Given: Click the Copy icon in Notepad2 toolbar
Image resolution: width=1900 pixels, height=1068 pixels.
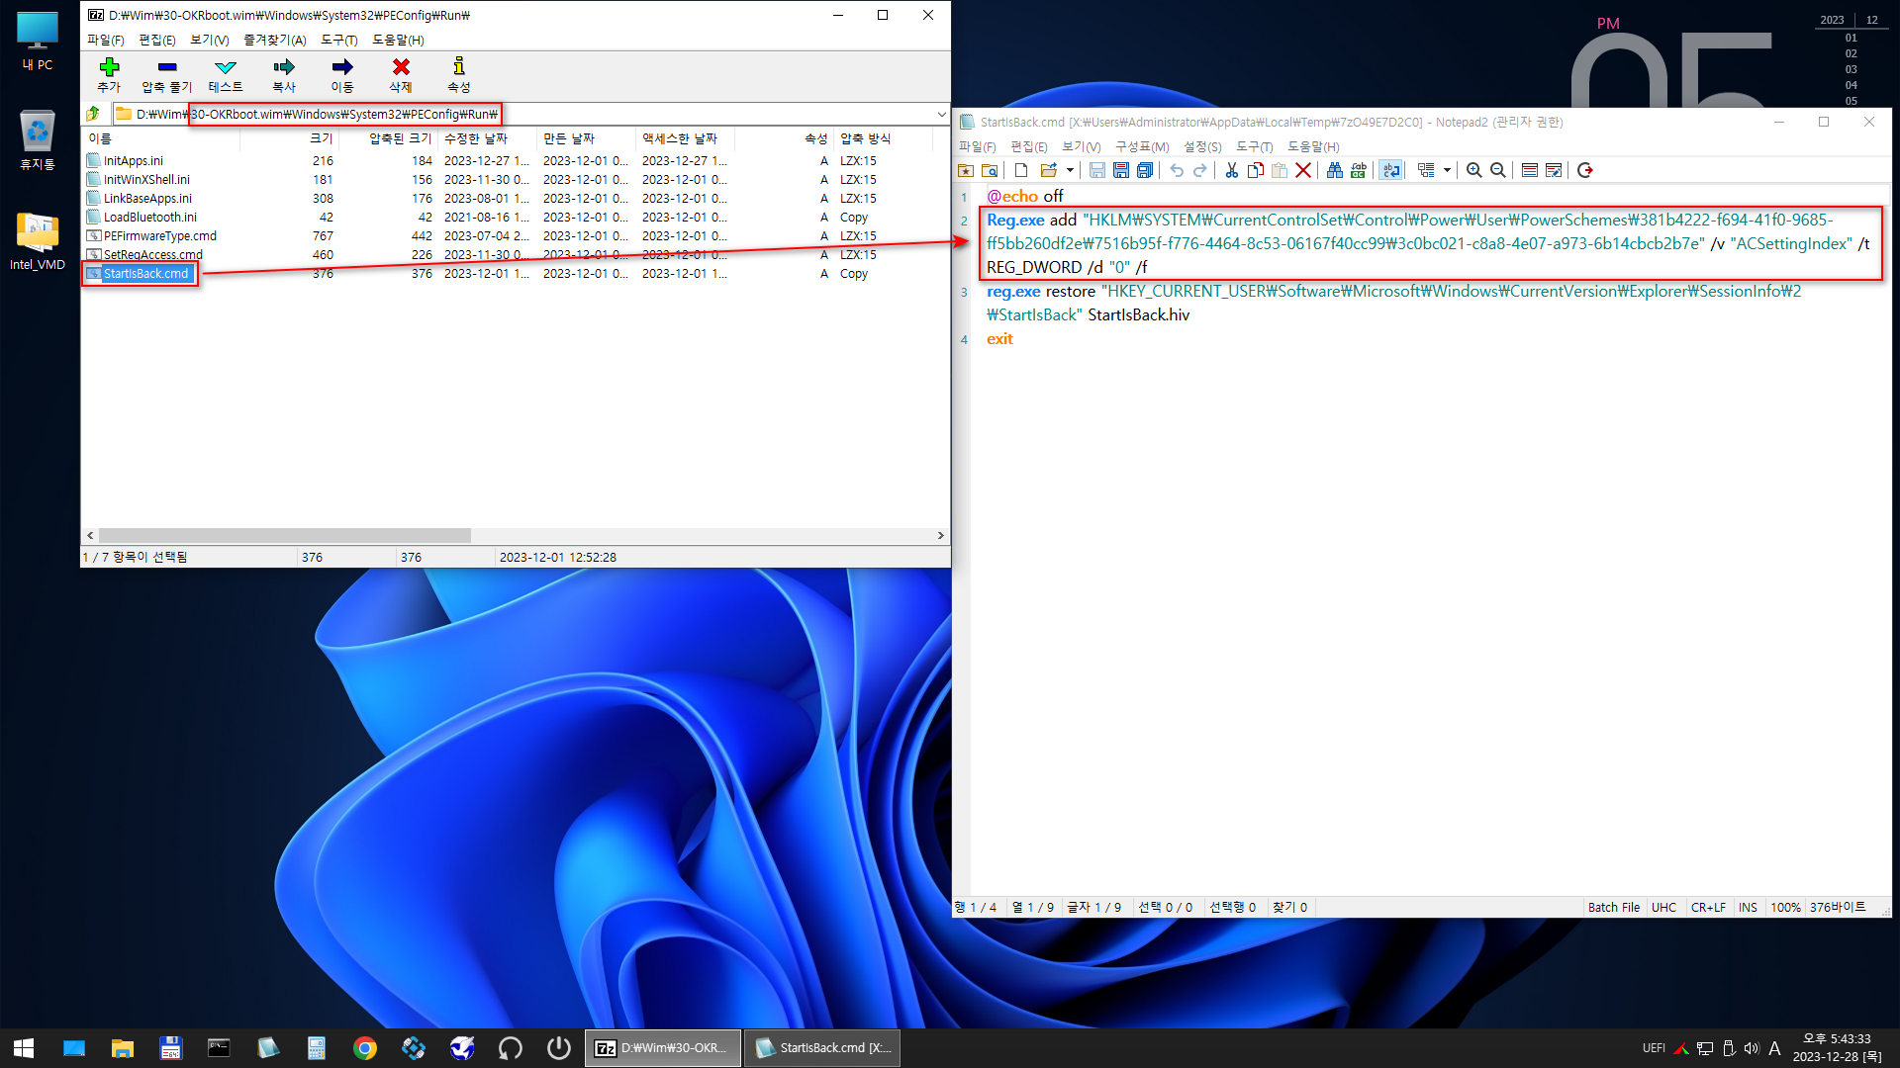Looking at the screenshot, I should coord(1256,170).
